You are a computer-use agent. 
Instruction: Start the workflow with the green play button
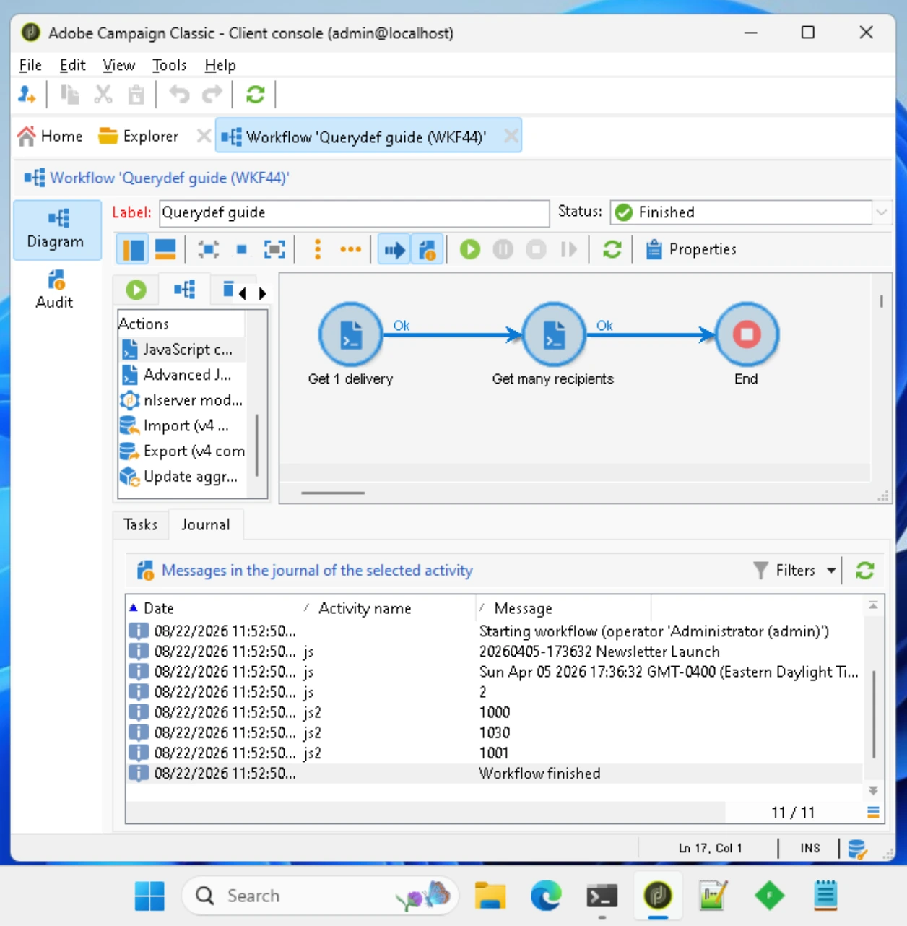click(x=470, y=250)
